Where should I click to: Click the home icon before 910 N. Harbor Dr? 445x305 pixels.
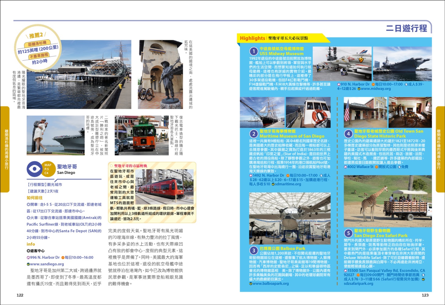(339, 84)
